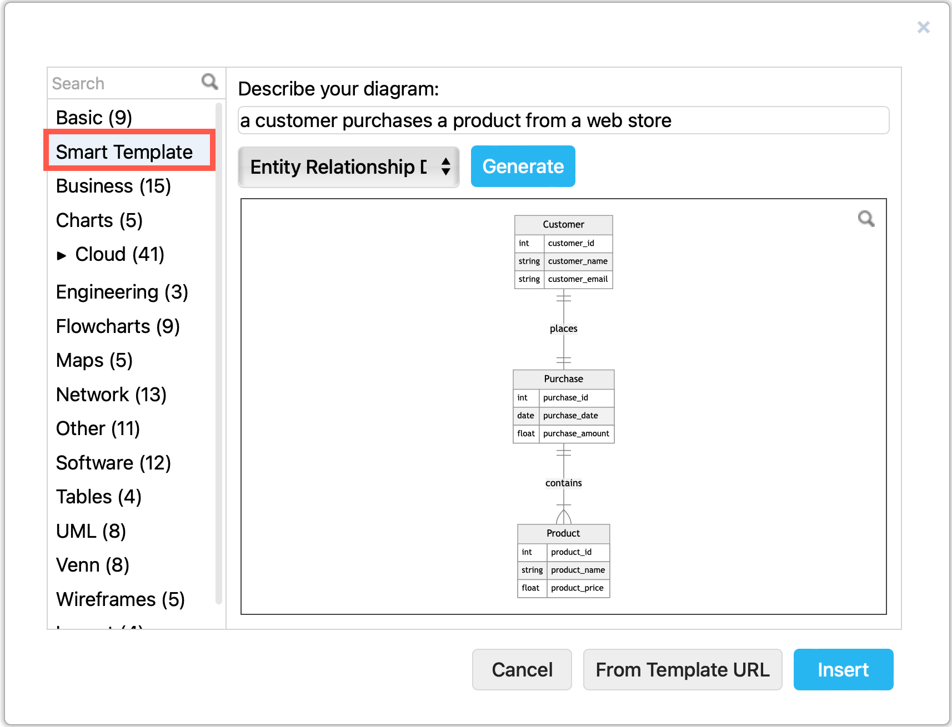
Task: Click the Cancel button
Action: (x=521, y=669)
